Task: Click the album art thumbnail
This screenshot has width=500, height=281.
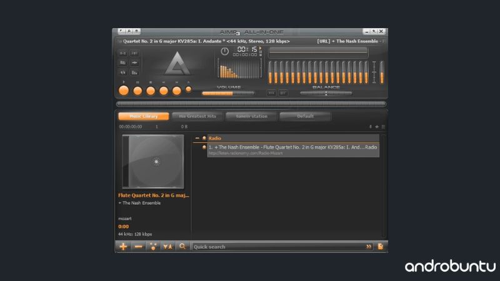Action: (x=153, y=162)
